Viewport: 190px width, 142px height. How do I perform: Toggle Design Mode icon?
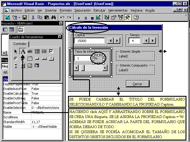(x=98, y=18)
